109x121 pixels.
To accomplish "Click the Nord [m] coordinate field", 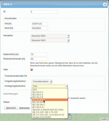I will [x=40, y=28].
